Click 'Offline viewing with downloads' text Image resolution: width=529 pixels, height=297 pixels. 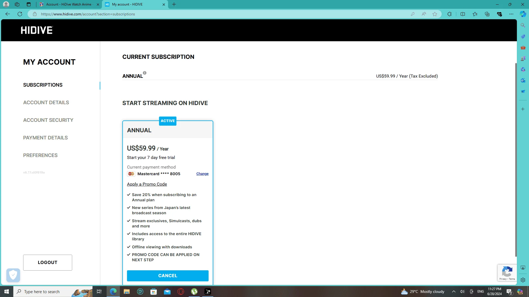coord(162,247)
